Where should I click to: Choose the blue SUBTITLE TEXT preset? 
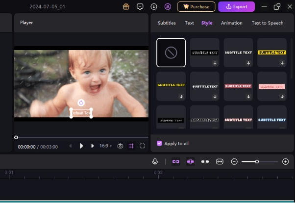271,117
